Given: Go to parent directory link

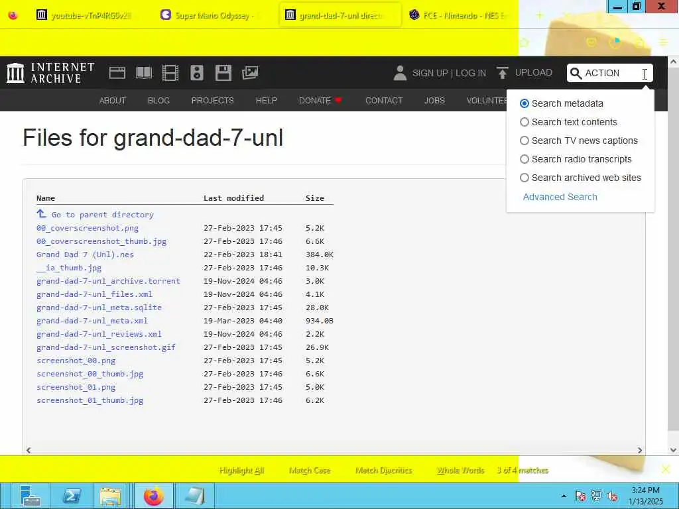Looking at the screenshot, I should [x=103, y=215].
